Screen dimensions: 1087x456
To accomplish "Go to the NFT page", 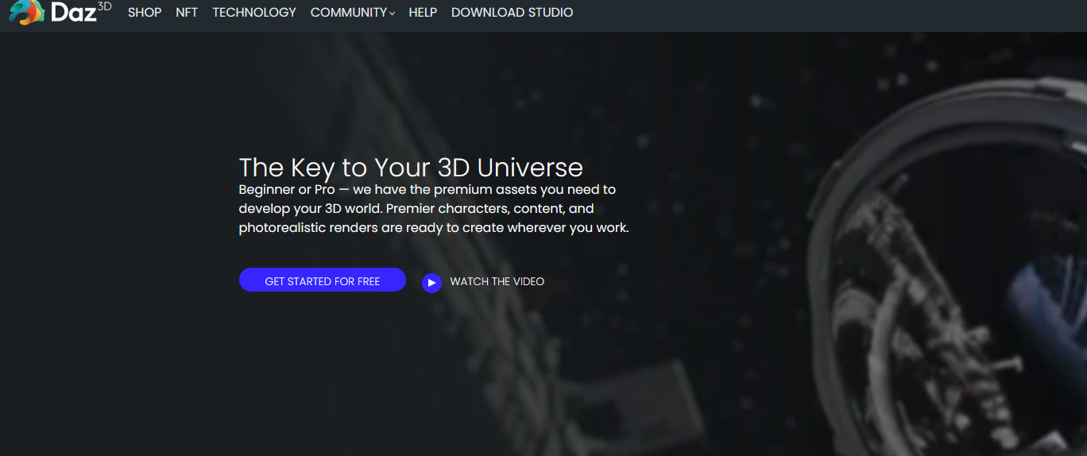I will 187,13.
